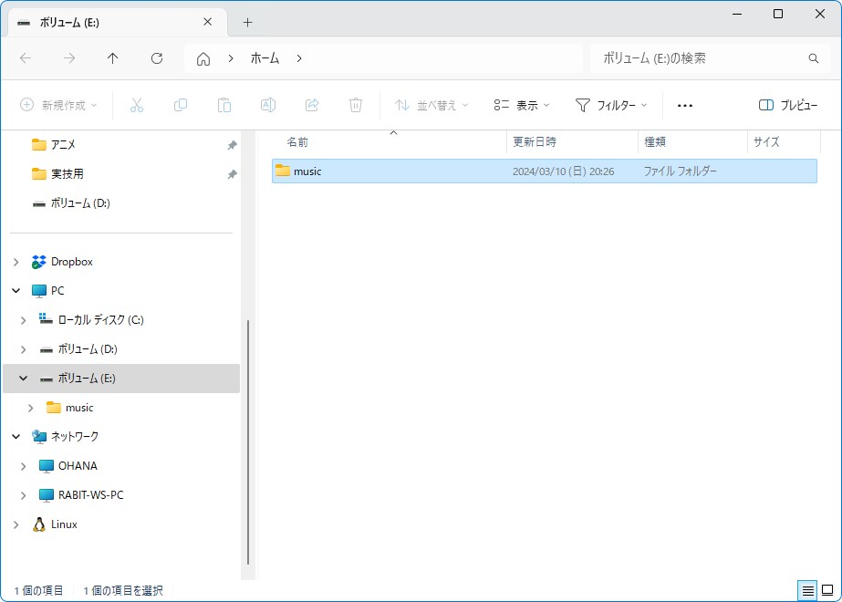Screen dimensions: 842x602
Task: Click the ボリューム (E:) search box
Action: tap(702, 58)
